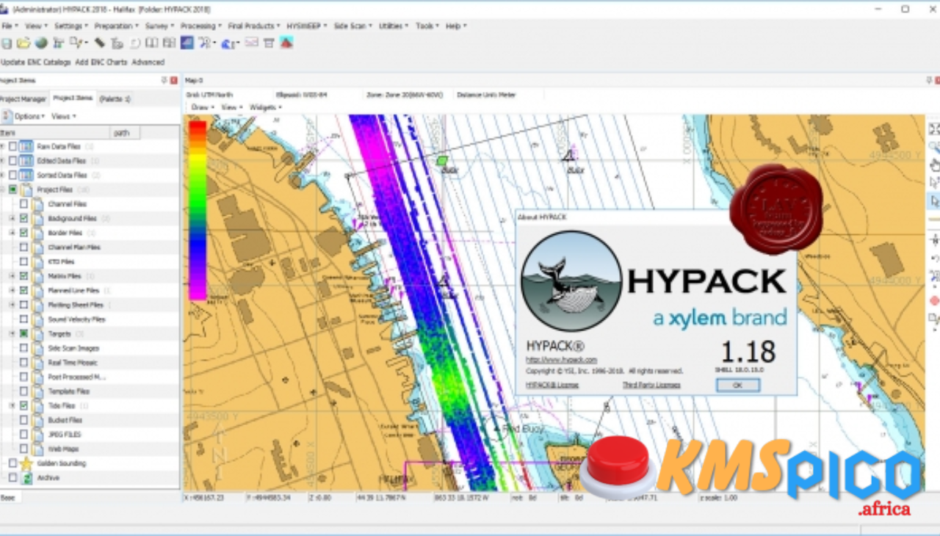Click the path column header
This screenshot has width=940, height=536.
125,133
